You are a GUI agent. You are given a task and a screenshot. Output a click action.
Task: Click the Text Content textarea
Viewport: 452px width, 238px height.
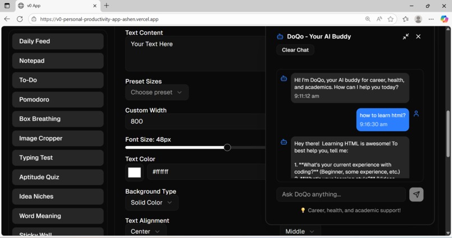(195, 54)
